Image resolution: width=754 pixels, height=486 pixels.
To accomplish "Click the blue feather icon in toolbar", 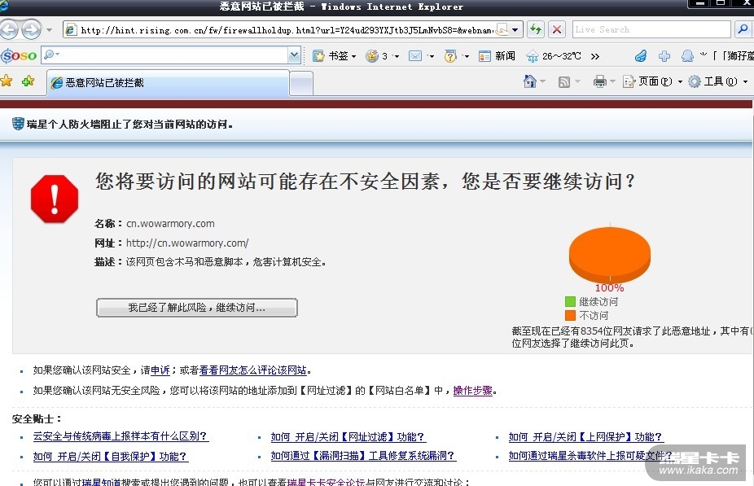I will pos(641,56).
